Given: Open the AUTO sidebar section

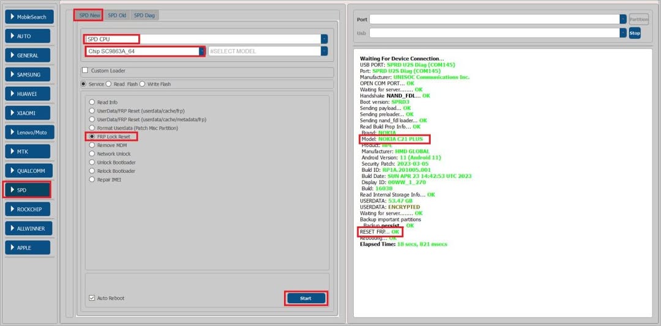Looking at the screenshot, I should point(28,36).
